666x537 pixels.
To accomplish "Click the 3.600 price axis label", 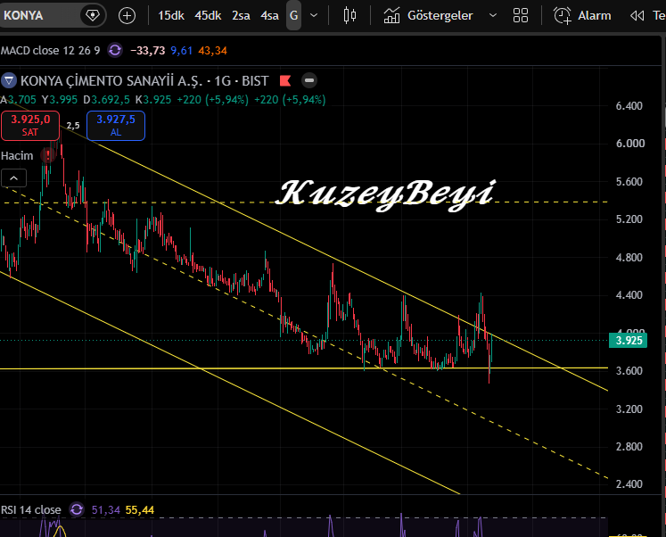I will pos(629,370).
